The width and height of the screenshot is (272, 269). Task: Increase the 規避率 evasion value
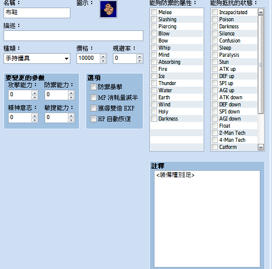click(x=139, y=56)
